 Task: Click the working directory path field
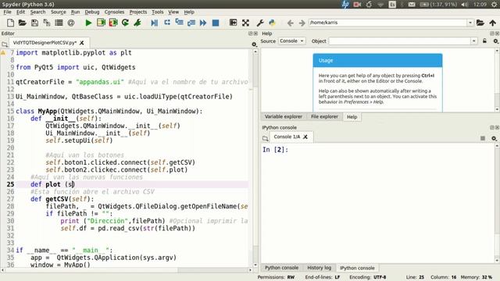pyautogui.click(x=388, y=23)
